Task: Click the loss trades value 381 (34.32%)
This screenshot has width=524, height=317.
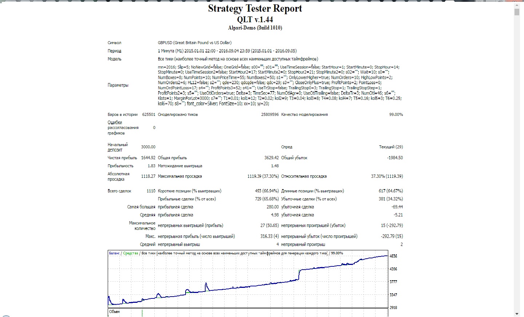Action: click(390, 199)
